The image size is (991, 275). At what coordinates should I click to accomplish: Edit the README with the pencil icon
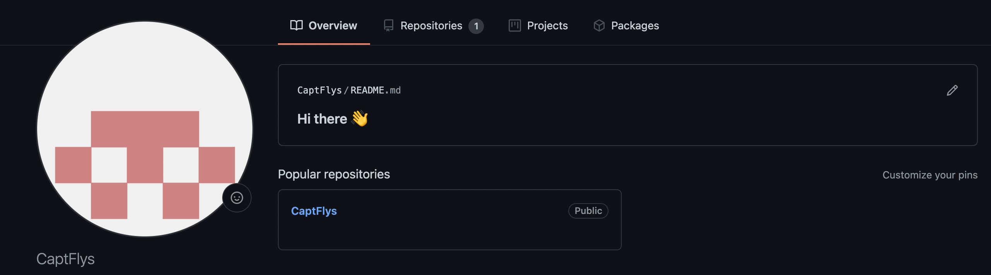[x=952, y=90]
